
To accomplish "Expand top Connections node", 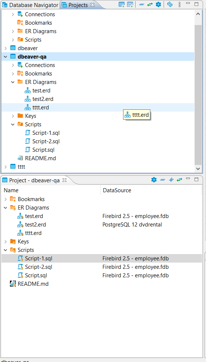I will pyautogui.click(x=13, y=14).
